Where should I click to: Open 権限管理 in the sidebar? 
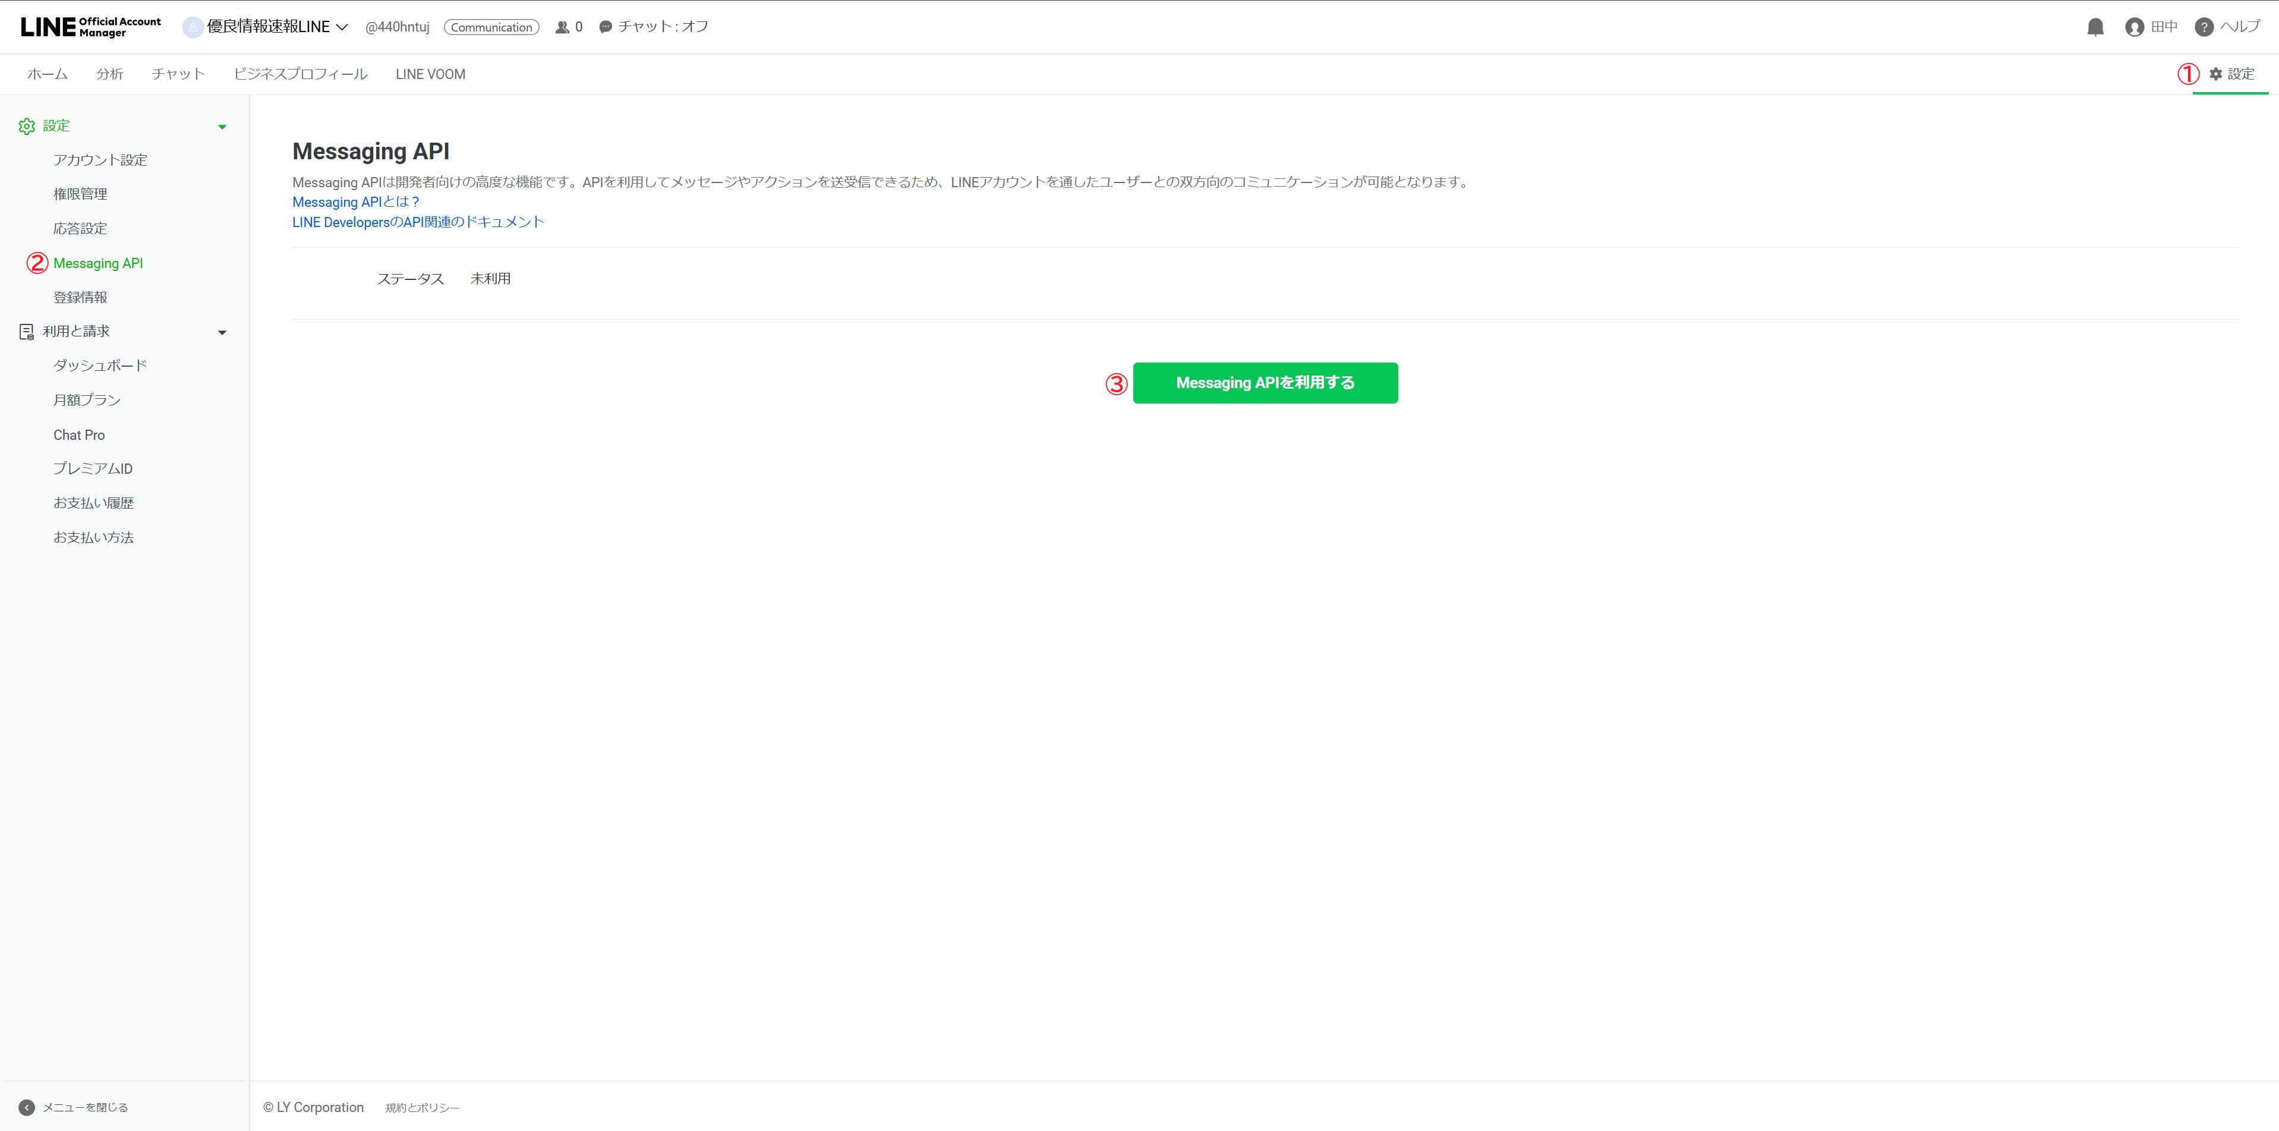pyautogui.click(x=80, y=194)
